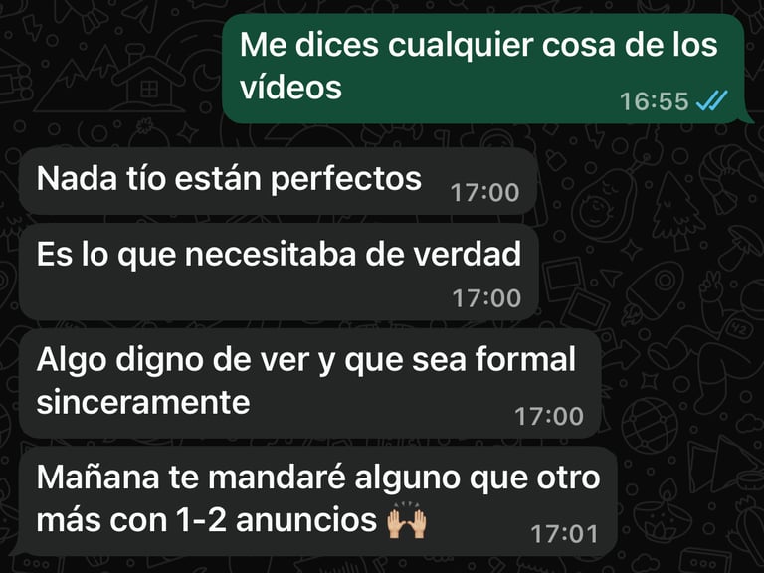Select the 'Mañana te mandaré alguno' message
The width and height of the screenshot is (764, 573).
pos(317,501)
